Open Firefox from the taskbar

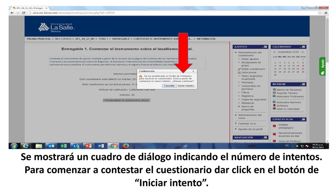[x=126, y=146]
